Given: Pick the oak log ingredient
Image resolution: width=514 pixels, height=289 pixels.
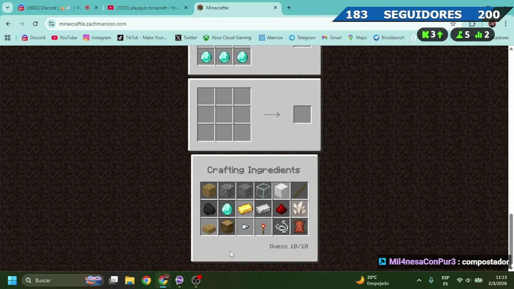Looking at the screenshot, I should pyautogui.click(x=227, y=227).
